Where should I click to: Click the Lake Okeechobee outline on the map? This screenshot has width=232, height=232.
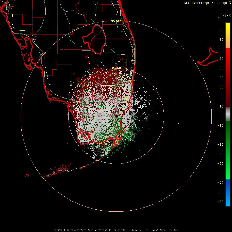[94, 39]
